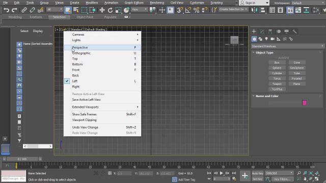The image size is (326, 183).
Task: Toggle the 3D Snaps button
Action: (180, 10)
